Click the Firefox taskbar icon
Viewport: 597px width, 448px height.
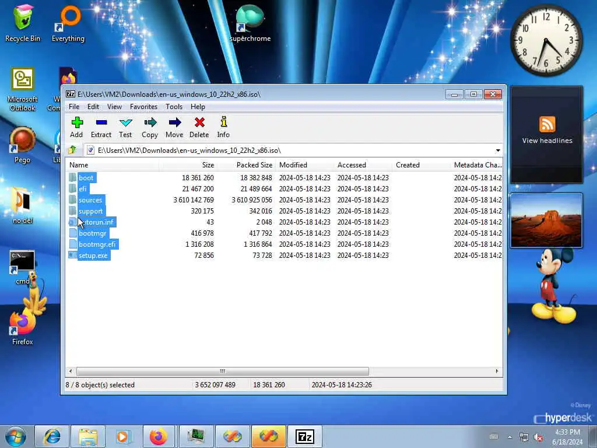tap(159, 436)
